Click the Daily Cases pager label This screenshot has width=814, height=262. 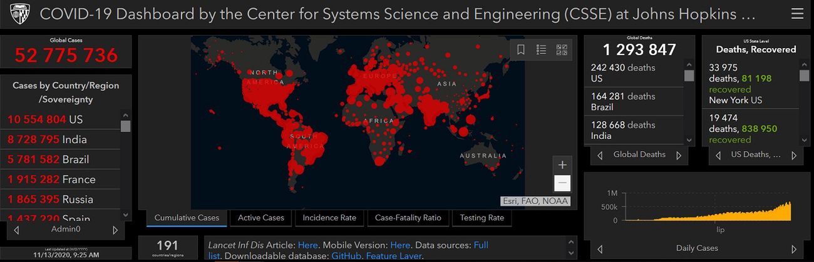click(697, 249)
